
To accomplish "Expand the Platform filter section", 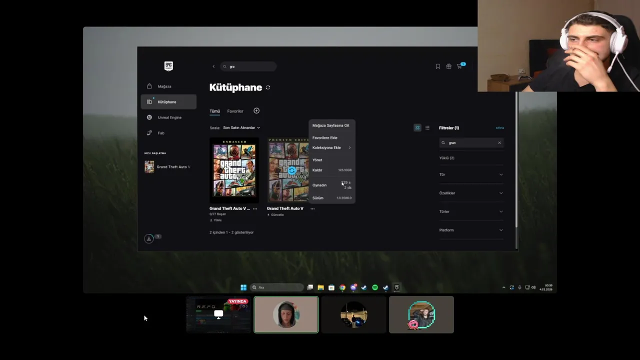I will 471,230.
